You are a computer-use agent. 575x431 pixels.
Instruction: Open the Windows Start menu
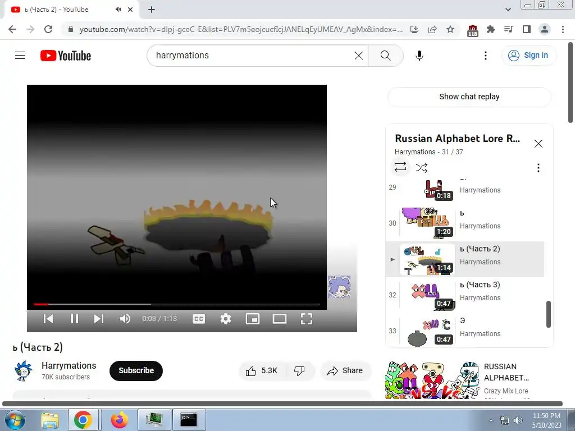[15, 420]
